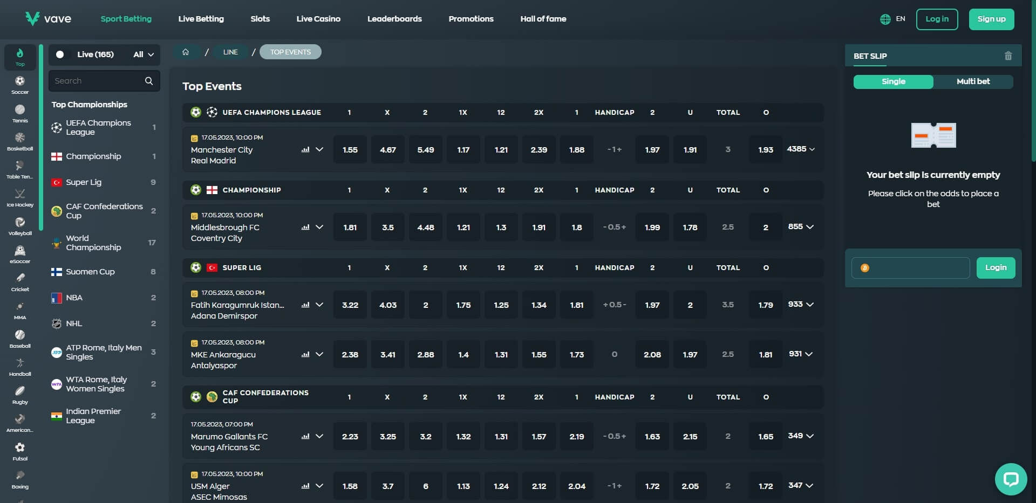This screenshot has height=503, width=1036.
Task: Click the Sign up button
Action: click(991, 19)
